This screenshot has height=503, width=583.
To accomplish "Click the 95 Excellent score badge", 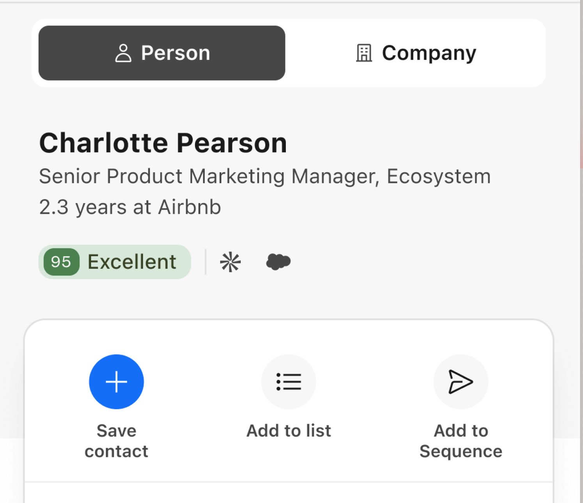I will coord(115,262).
